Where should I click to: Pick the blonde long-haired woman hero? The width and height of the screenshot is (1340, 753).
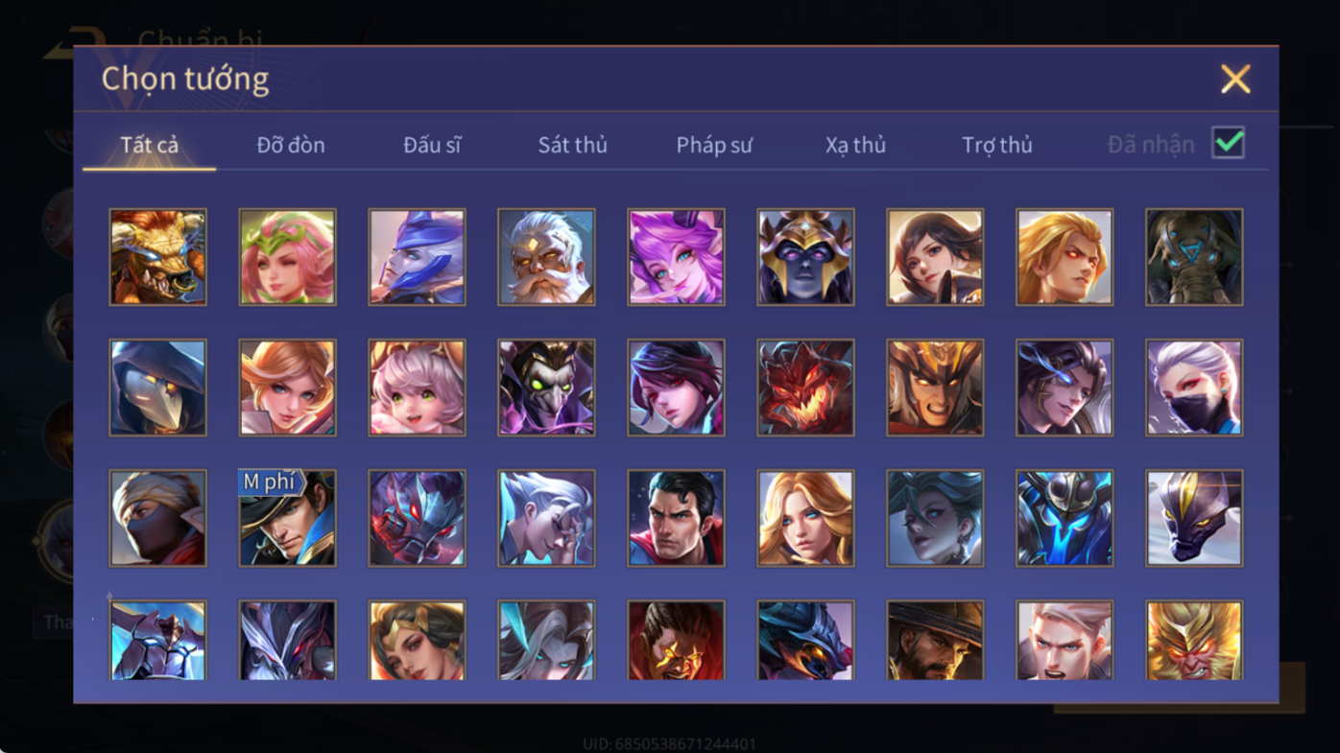pyautogui.click(x=805, y=518)
